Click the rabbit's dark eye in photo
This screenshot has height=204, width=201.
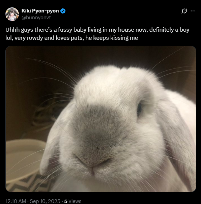point(140,109)
